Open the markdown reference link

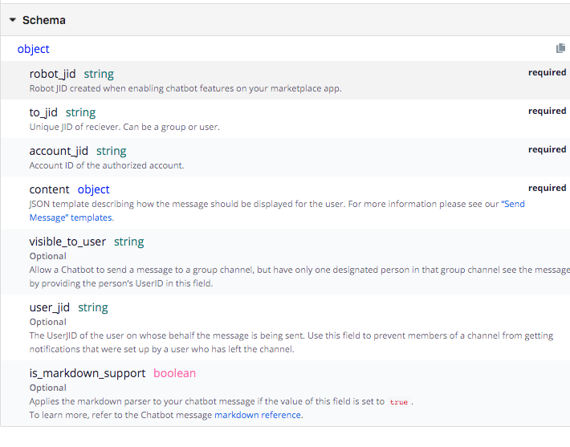258,415
